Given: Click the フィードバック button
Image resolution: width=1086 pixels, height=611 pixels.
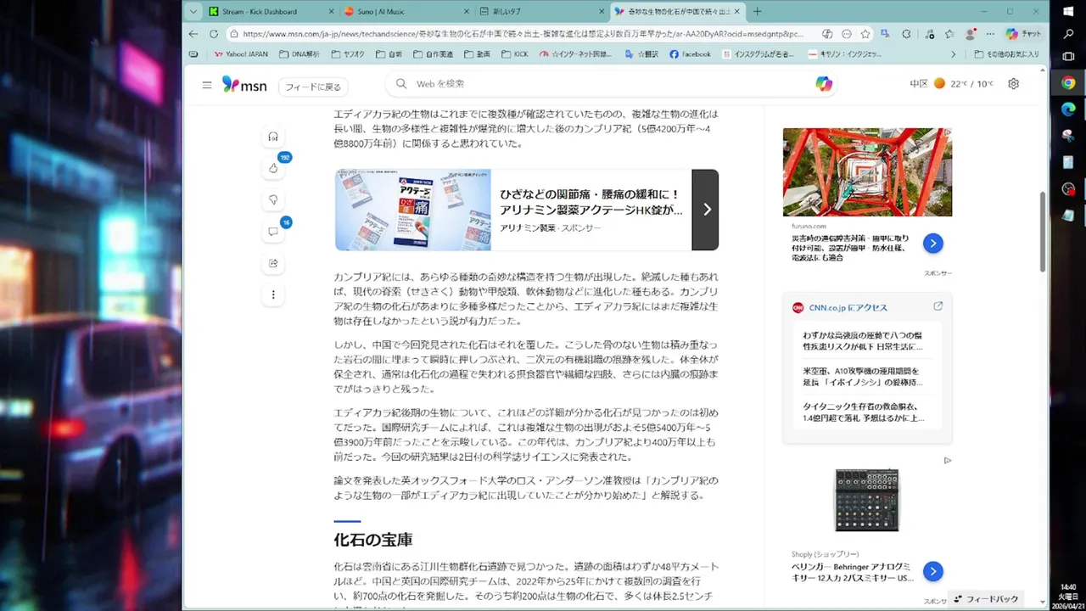Looking at the screenshot, I should click(x=985, y=599).
